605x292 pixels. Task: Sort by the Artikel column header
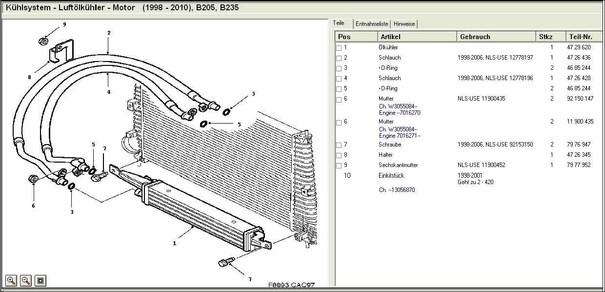[x=417, y=37]
